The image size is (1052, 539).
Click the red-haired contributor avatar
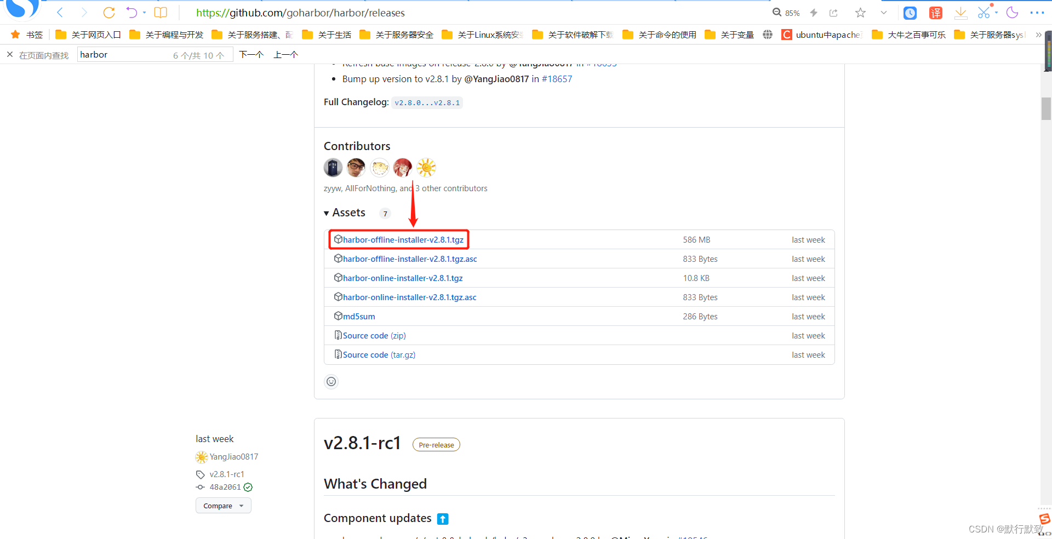click(x=403, y=168)
